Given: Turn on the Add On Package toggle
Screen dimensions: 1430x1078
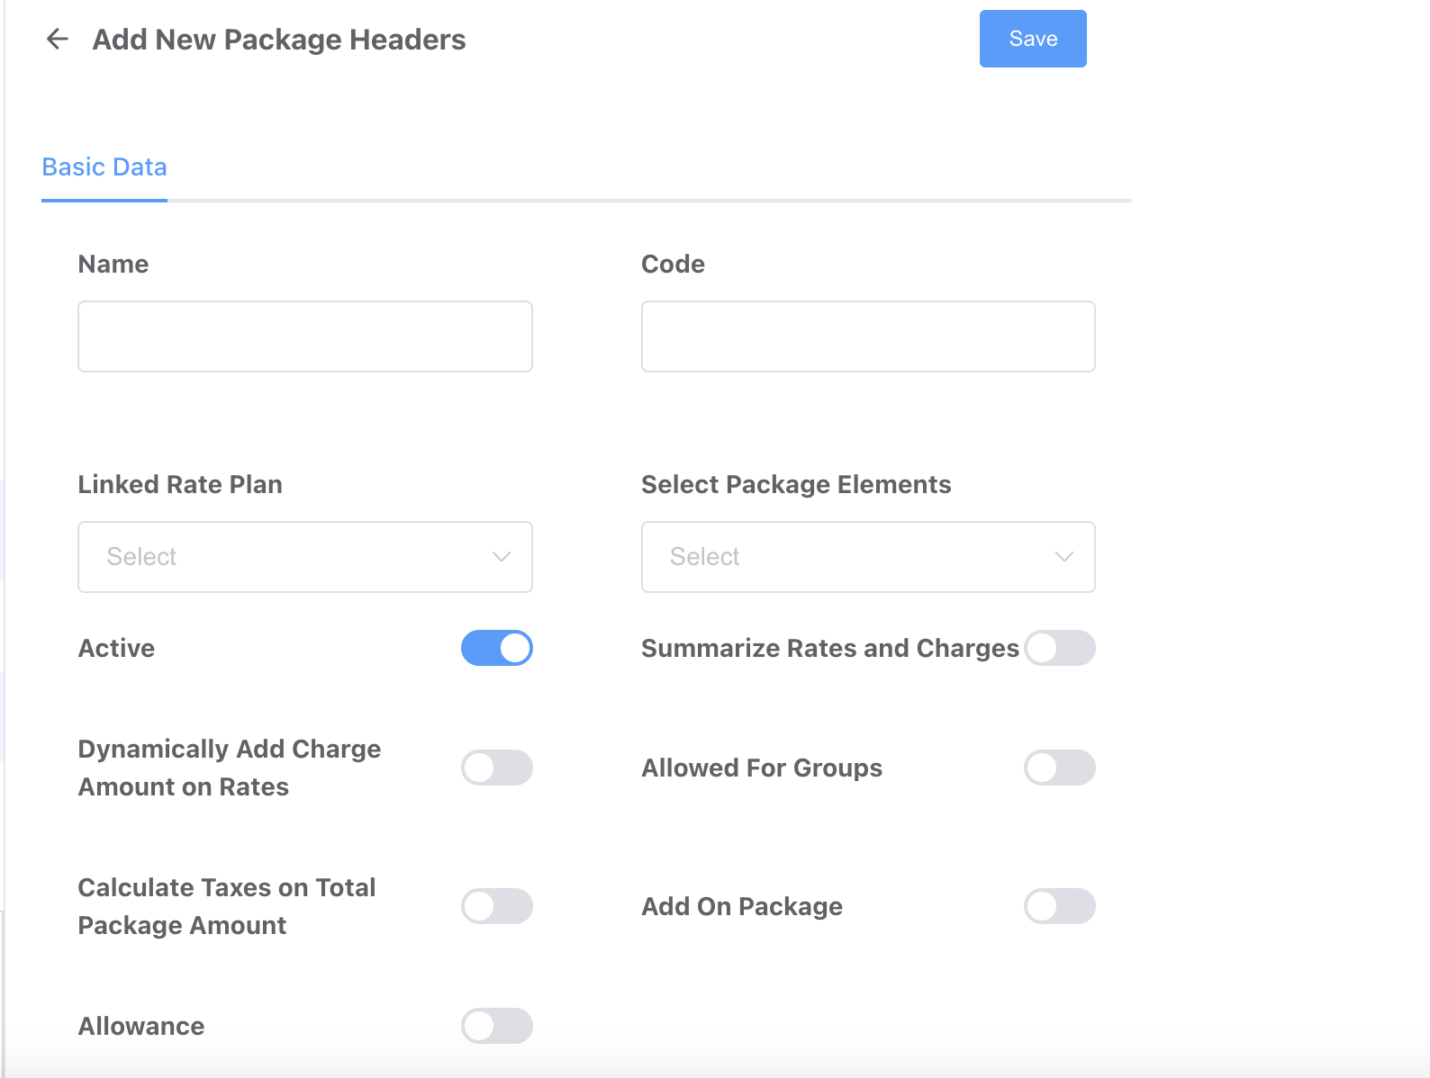Looking at the screenshot, I should 1059,906.
